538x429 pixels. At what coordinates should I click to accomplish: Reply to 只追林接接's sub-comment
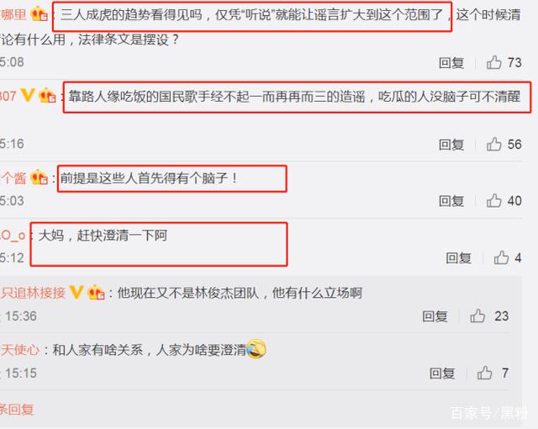pyautogui.click(x=435, y=316)
